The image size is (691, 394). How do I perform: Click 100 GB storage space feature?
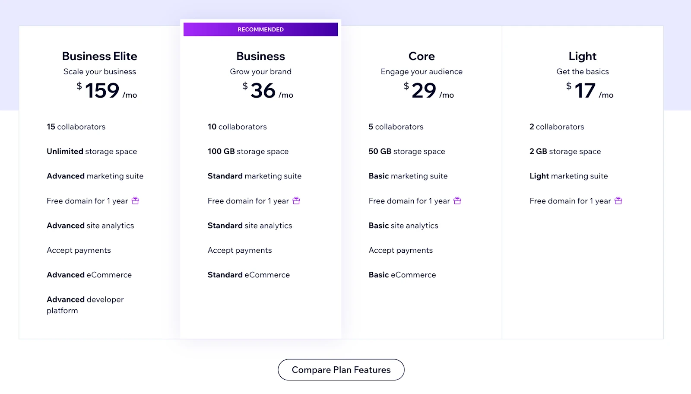point(248,152)
